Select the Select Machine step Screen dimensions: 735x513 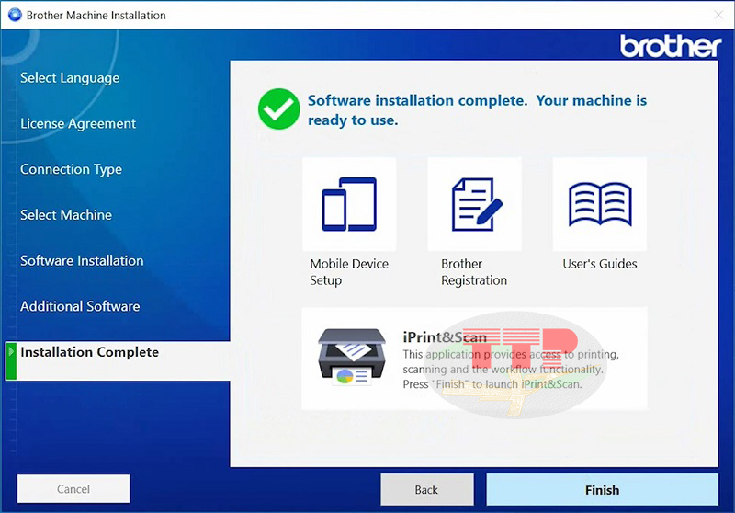click(66, 215)
